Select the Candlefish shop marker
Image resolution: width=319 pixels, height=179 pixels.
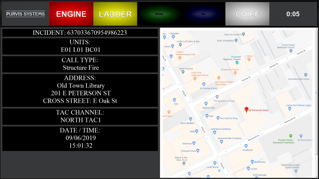(x=246, y=146)
